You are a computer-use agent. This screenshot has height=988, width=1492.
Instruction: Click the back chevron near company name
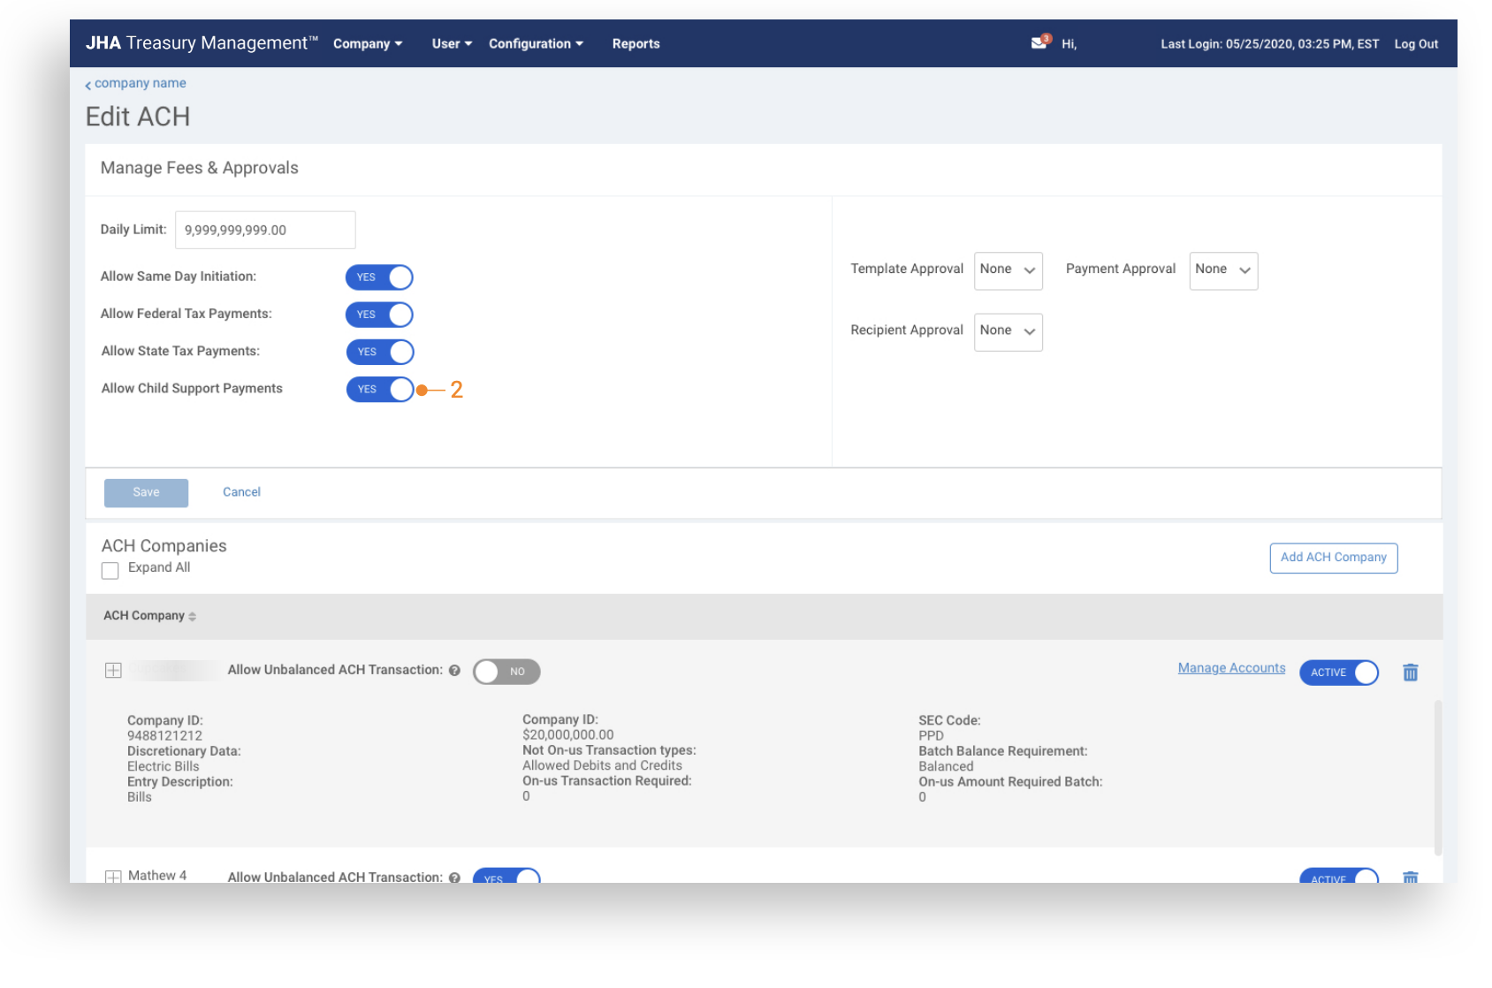coord(88,85)
